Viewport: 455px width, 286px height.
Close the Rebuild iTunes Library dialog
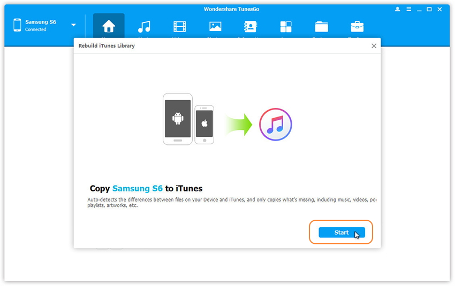point(374,46)
